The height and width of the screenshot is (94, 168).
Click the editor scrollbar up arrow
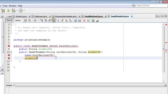pyautogui.click(x=164, y=24)
